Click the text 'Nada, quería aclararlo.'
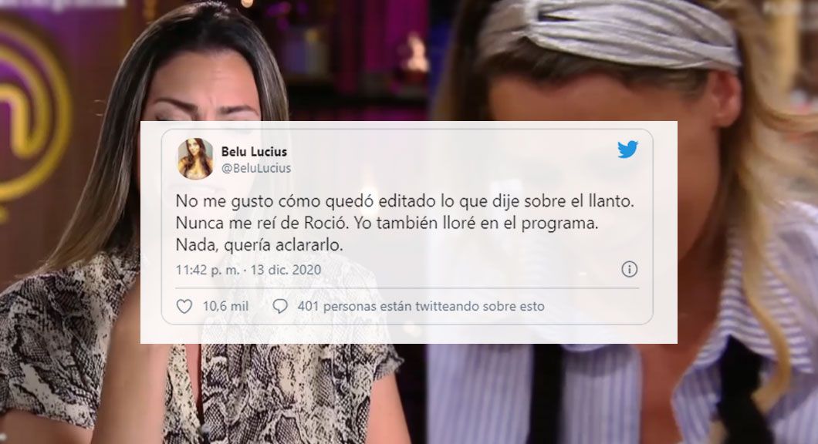Image resolution: width=818 pixels, height=444 pixels. [x=259, y=245]
